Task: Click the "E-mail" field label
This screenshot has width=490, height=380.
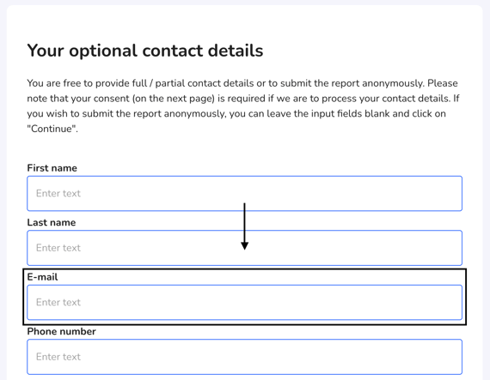Action: click(42, 277)
